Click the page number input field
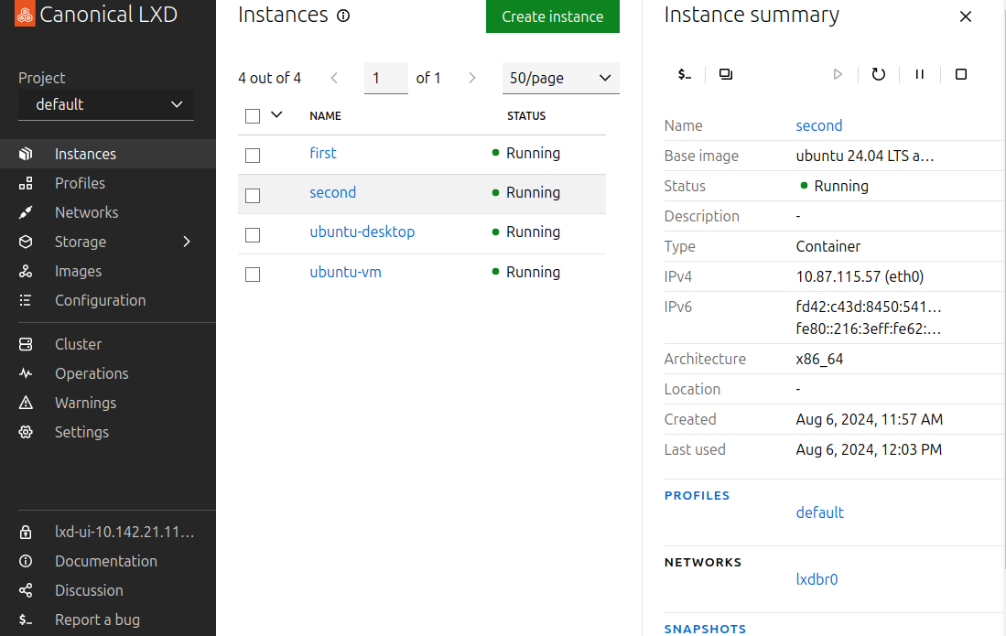The width and height of the screenshot is (1006, 636). click(x=385, y=79)
